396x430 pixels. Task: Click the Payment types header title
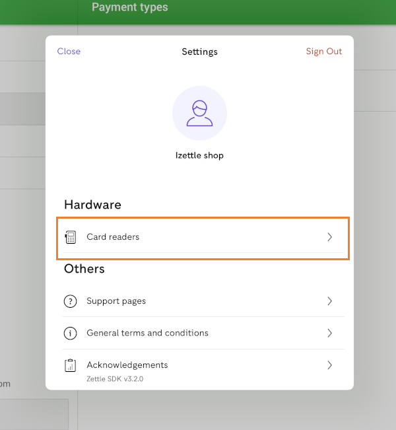tap(130, 7)
